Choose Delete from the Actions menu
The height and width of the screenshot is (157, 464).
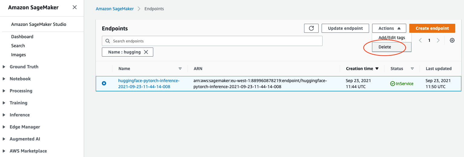coord(391,47)
